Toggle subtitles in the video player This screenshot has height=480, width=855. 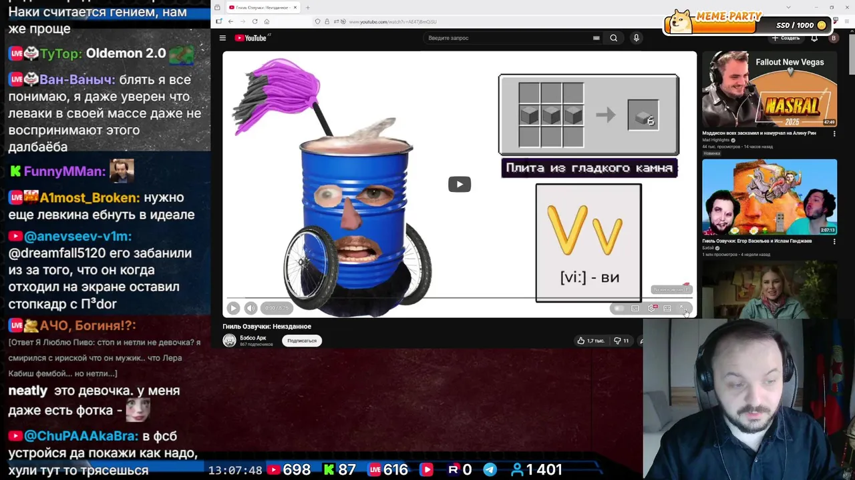635,308
